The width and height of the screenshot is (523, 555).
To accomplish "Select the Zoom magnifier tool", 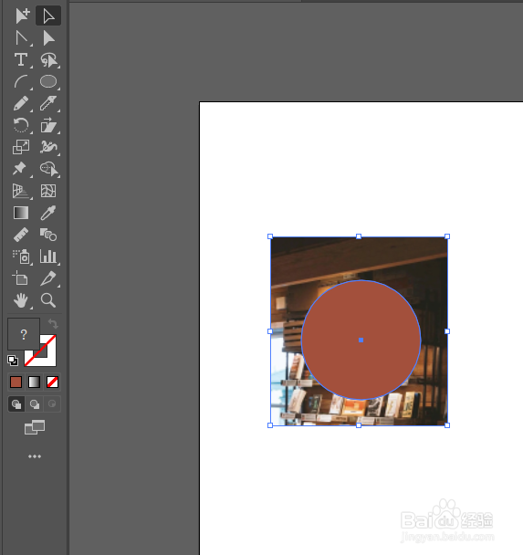I will coord(48,300).
